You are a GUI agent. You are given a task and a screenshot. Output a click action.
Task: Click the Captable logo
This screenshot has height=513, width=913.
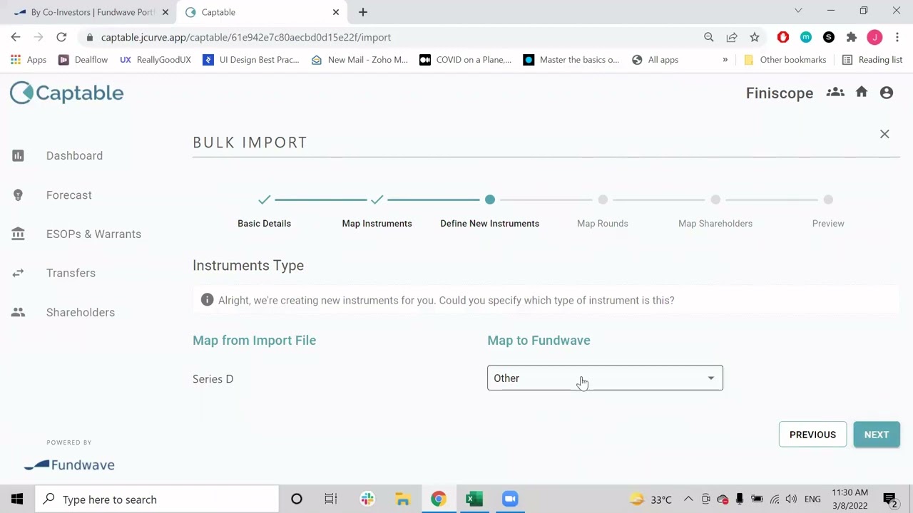(67, 93)
